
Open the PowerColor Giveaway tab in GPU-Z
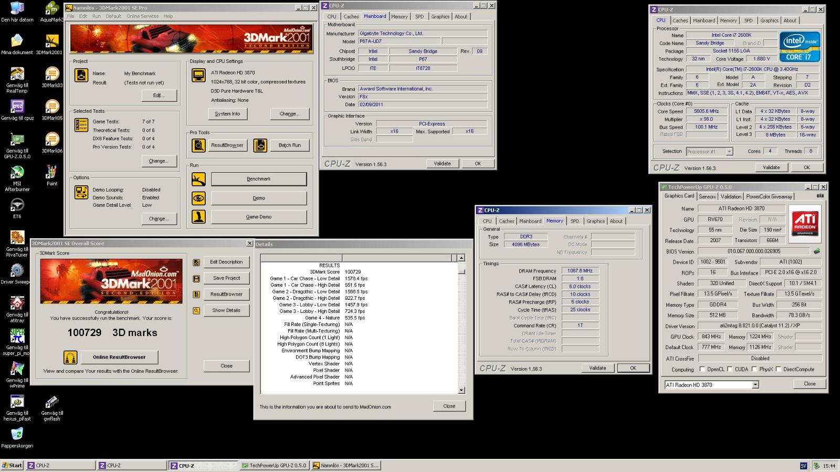click(769, 196)
